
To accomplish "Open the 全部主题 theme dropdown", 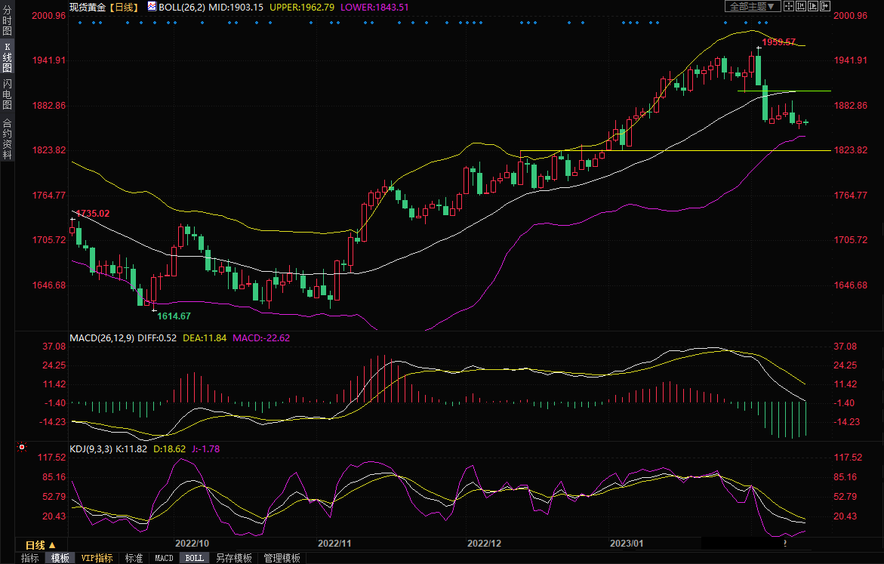I will (750, 6).
